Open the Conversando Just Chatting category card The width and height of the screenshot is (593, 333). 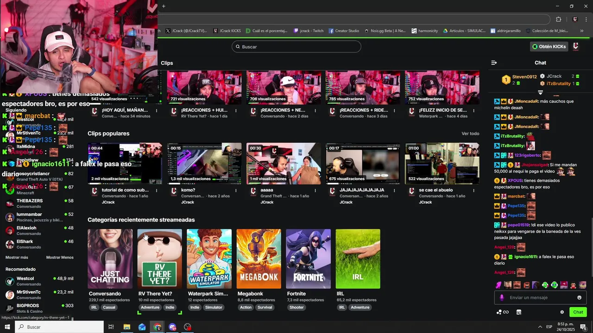[110, 259]
